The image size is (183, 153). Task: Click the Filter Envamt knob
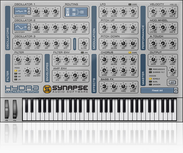click(37, 71)
